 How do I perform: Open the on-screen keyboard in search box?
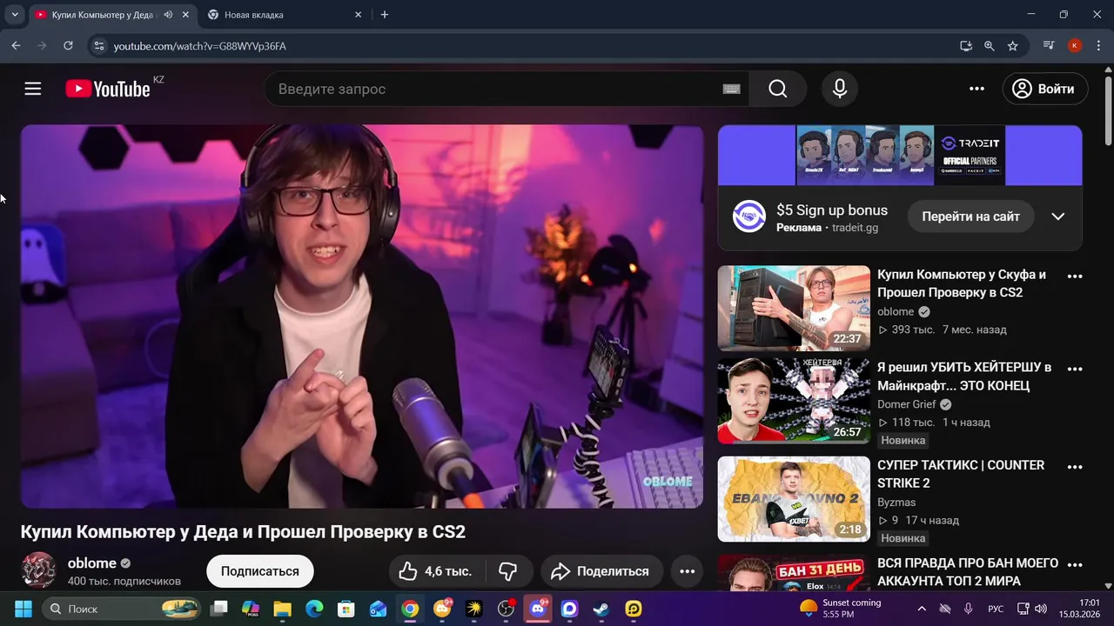pos(731,89)
